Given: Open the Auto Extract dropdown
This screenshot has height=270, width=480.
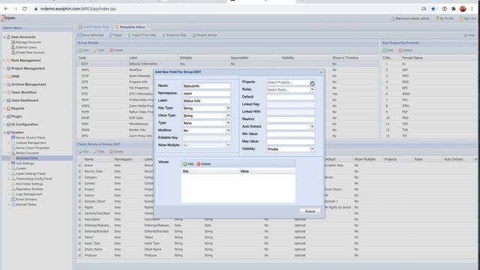Looking at the screenshot, I should tap(312, 127).
